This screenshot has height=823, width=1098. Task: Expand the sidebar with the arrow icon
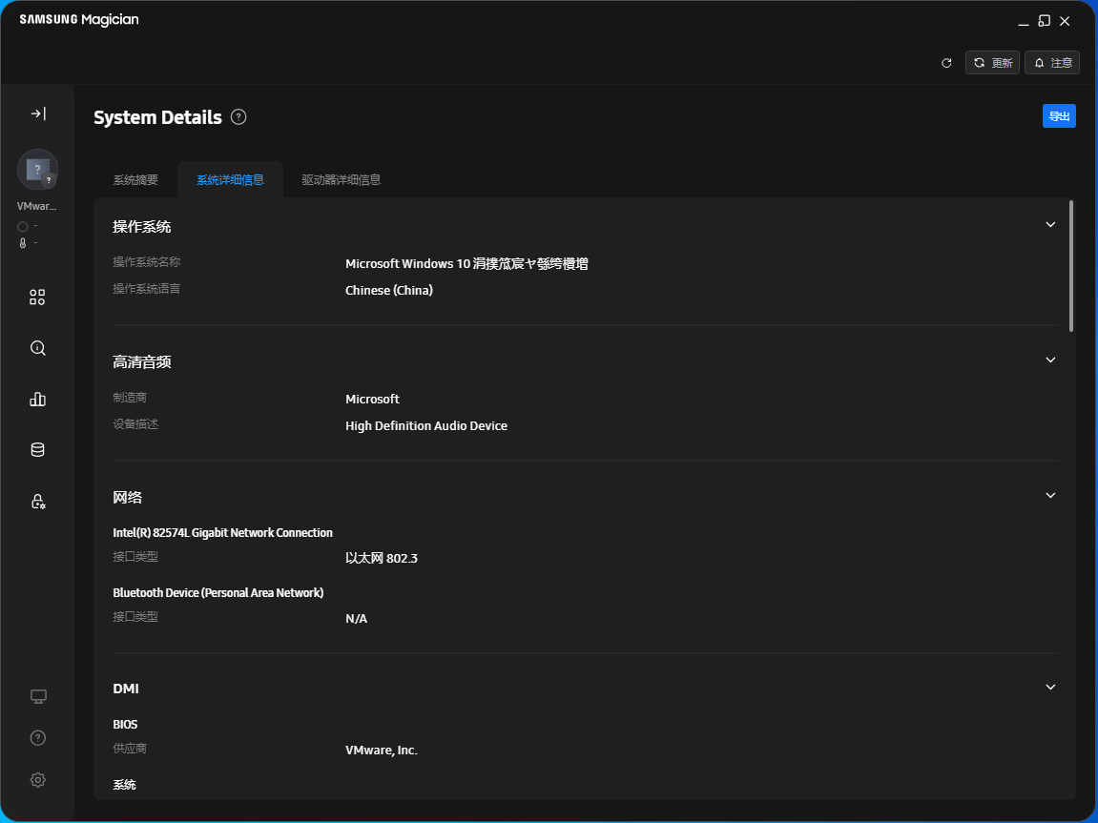tap(37, 113)
